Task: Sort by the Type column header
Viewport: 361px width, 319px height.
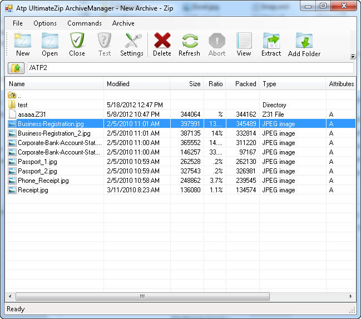Action: coord(293,84)
